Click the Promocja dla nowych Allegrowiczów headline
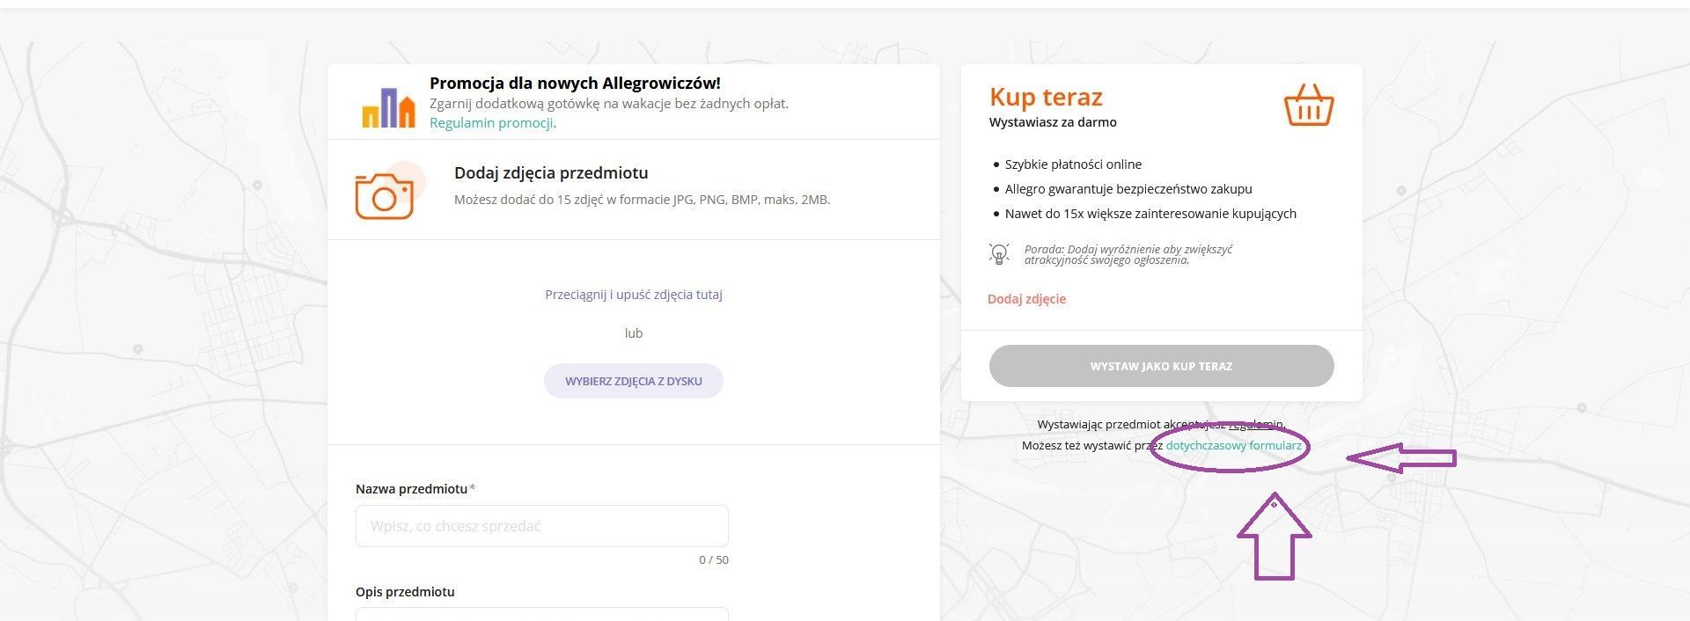Viewport: 1690px width, 621px height. tap(575, 84)
